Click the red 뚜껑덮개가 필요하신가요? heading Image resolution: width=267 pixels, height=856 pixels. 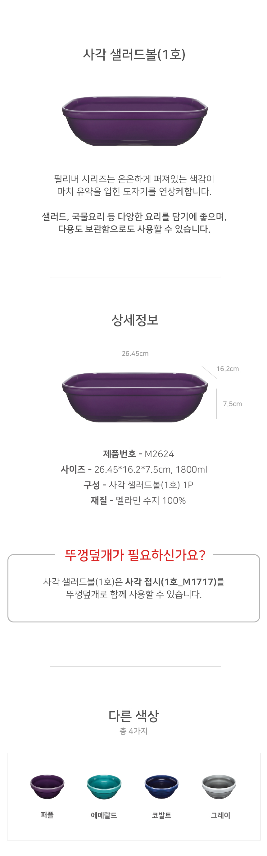(135, 556)
